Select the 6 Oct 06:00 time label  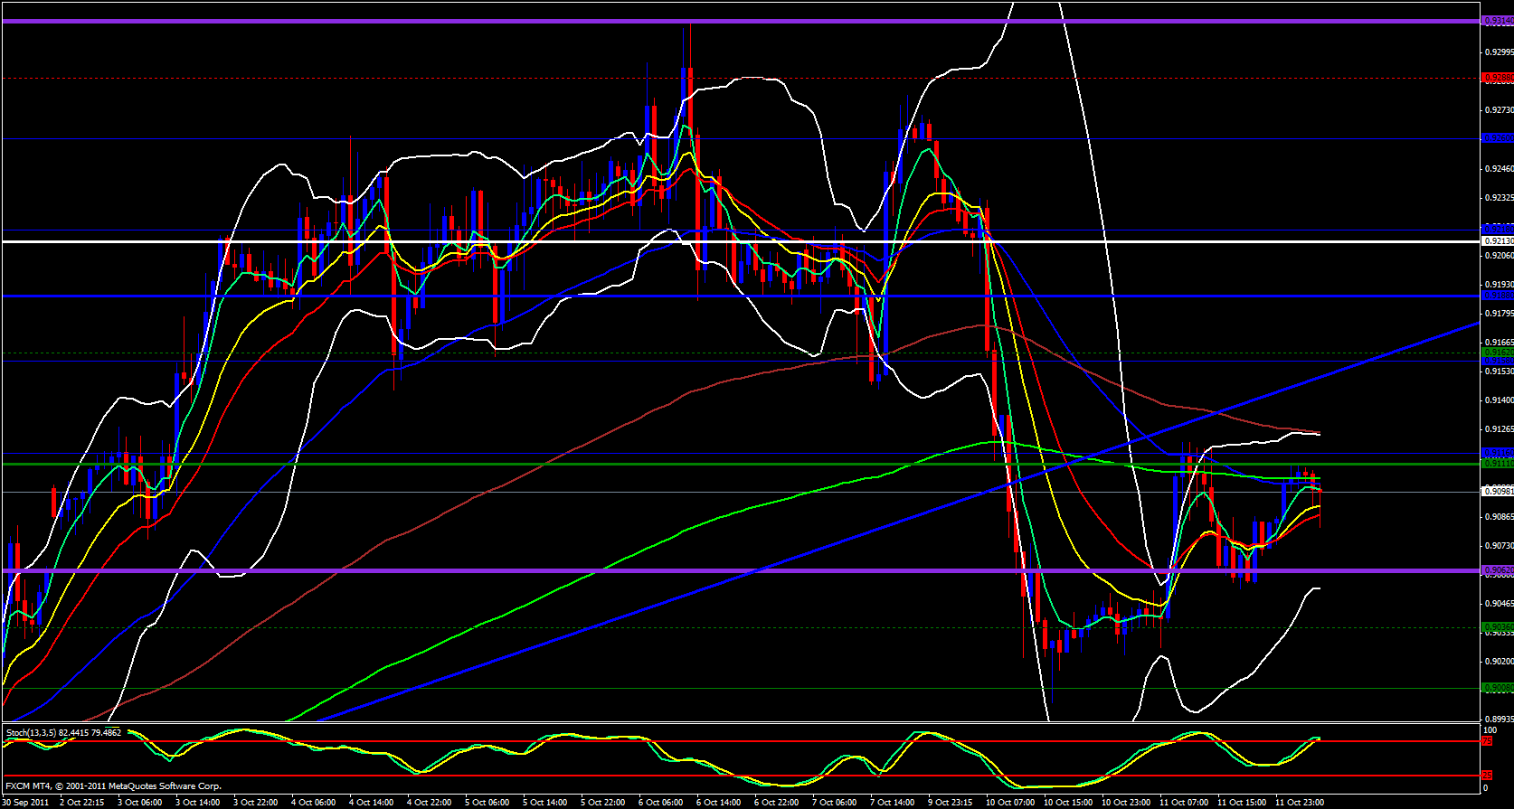pos(661,802)
